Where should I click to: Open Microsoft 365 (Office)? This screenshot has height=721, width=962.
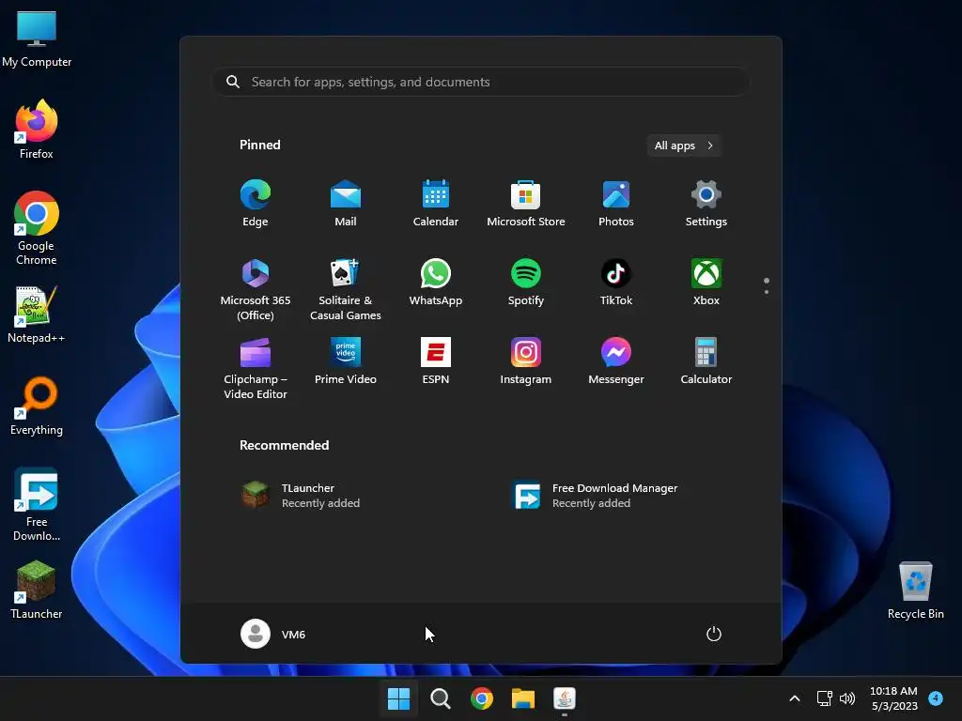(256, 289)
